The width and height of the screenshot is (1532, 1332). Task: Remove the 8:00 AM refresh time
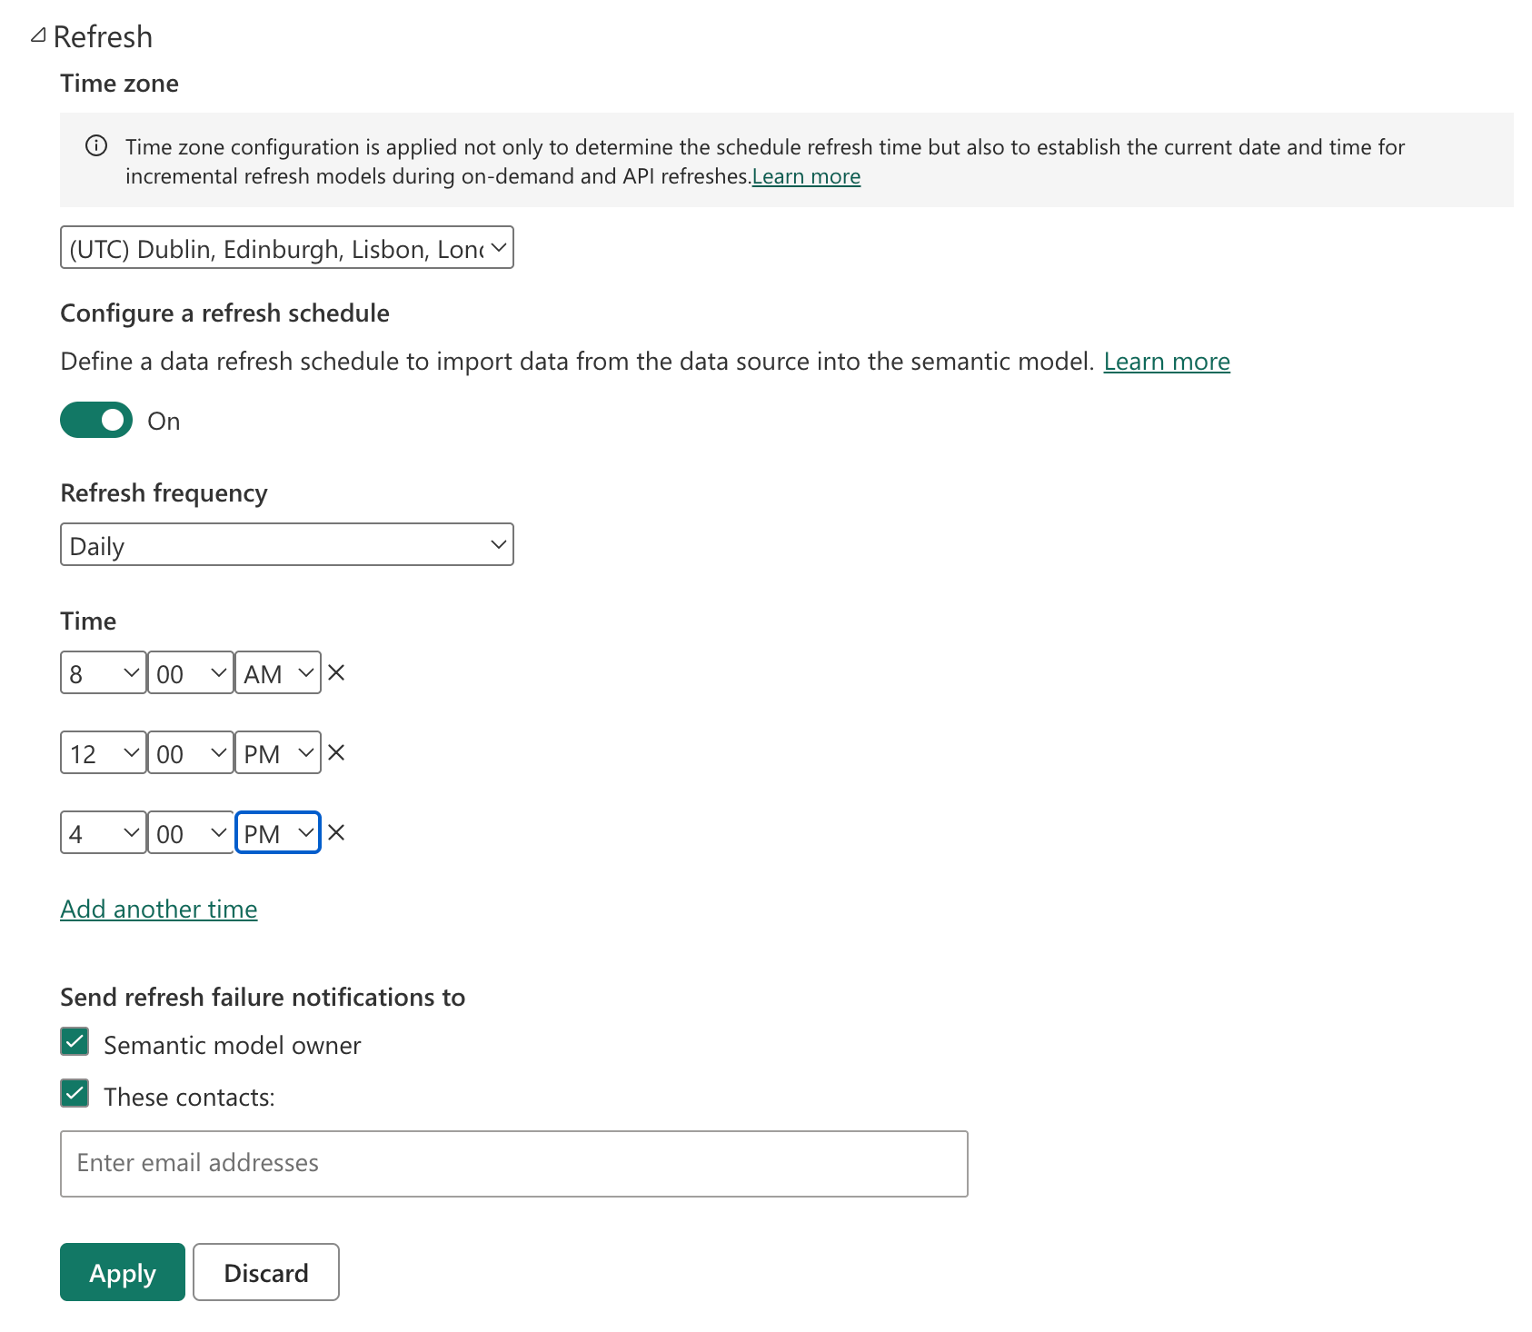(x=335, y=673)
